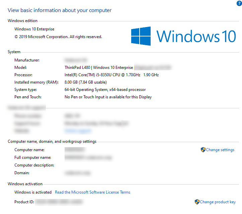This screenshot has height=214, width=242.
Task: Click the 'Pen and Touch:' label
Action: coord(28,97)
